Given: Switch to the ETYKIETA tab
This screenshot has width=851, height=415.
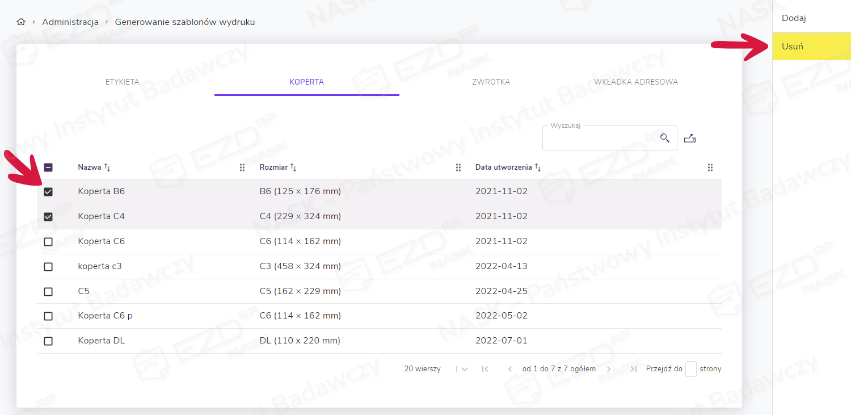Looking at the screenshot, I should (122, 82).
